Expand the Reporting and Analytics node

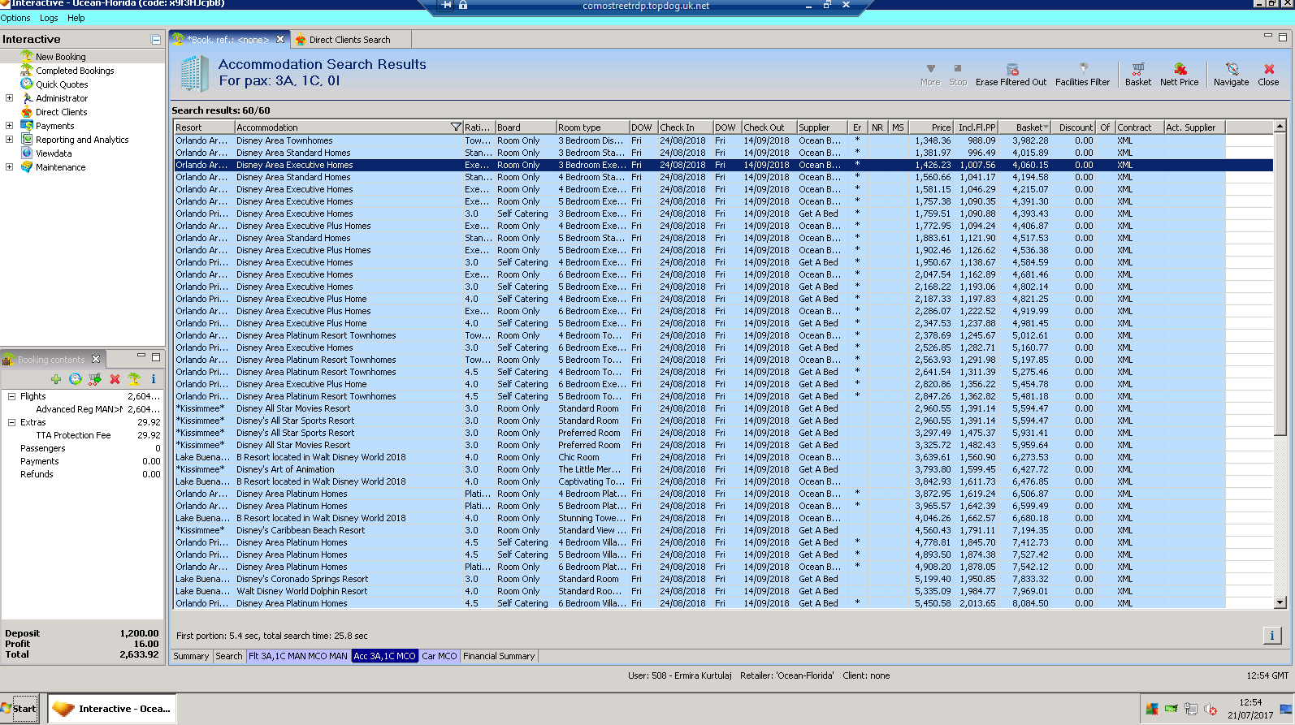[9, 140]
